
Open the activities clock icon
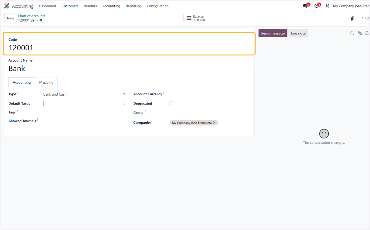pyautogui.click(x=316, y=6)
